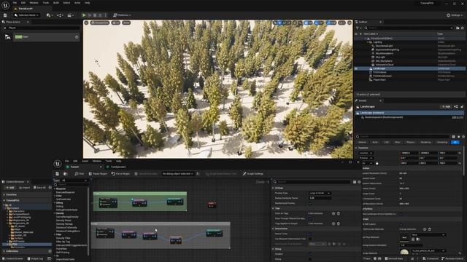The image size is (467, 262).
Task: Click trash icon beside Tags Applied on Output
Action: pos(339,223)
